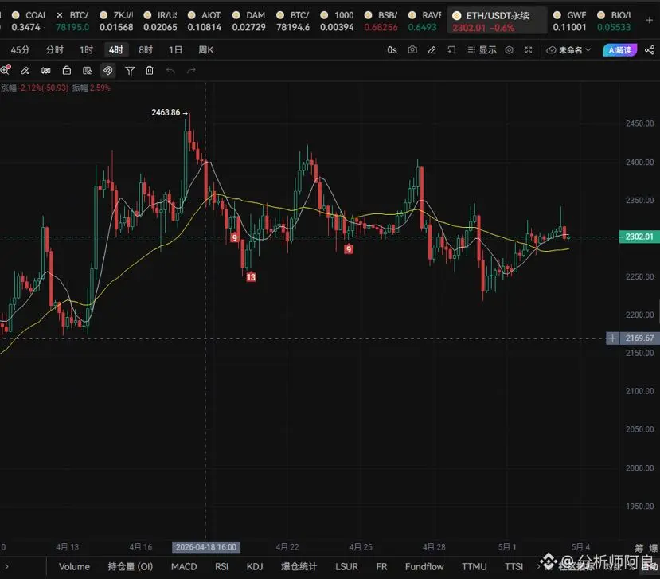Click the pencil draw icon beside camera
660x579 pixels.
coord(432,50)
